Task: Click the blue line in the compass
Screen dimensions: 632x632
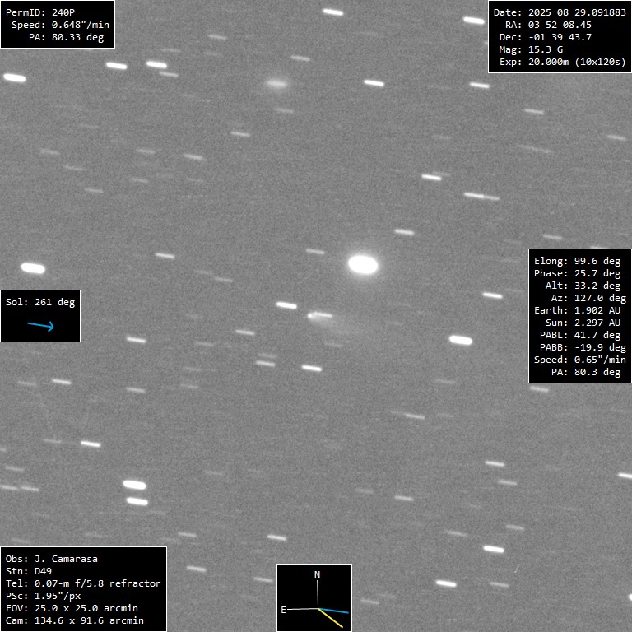Action: (x=334, y=611)
